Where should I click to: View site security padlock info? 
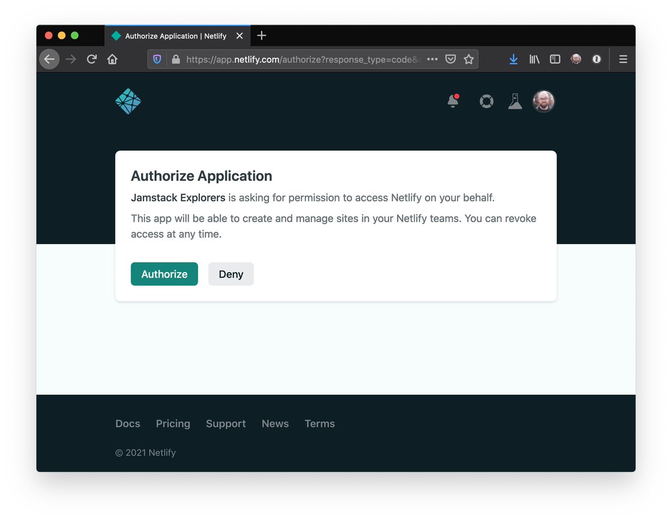click(x=176, y=59)
